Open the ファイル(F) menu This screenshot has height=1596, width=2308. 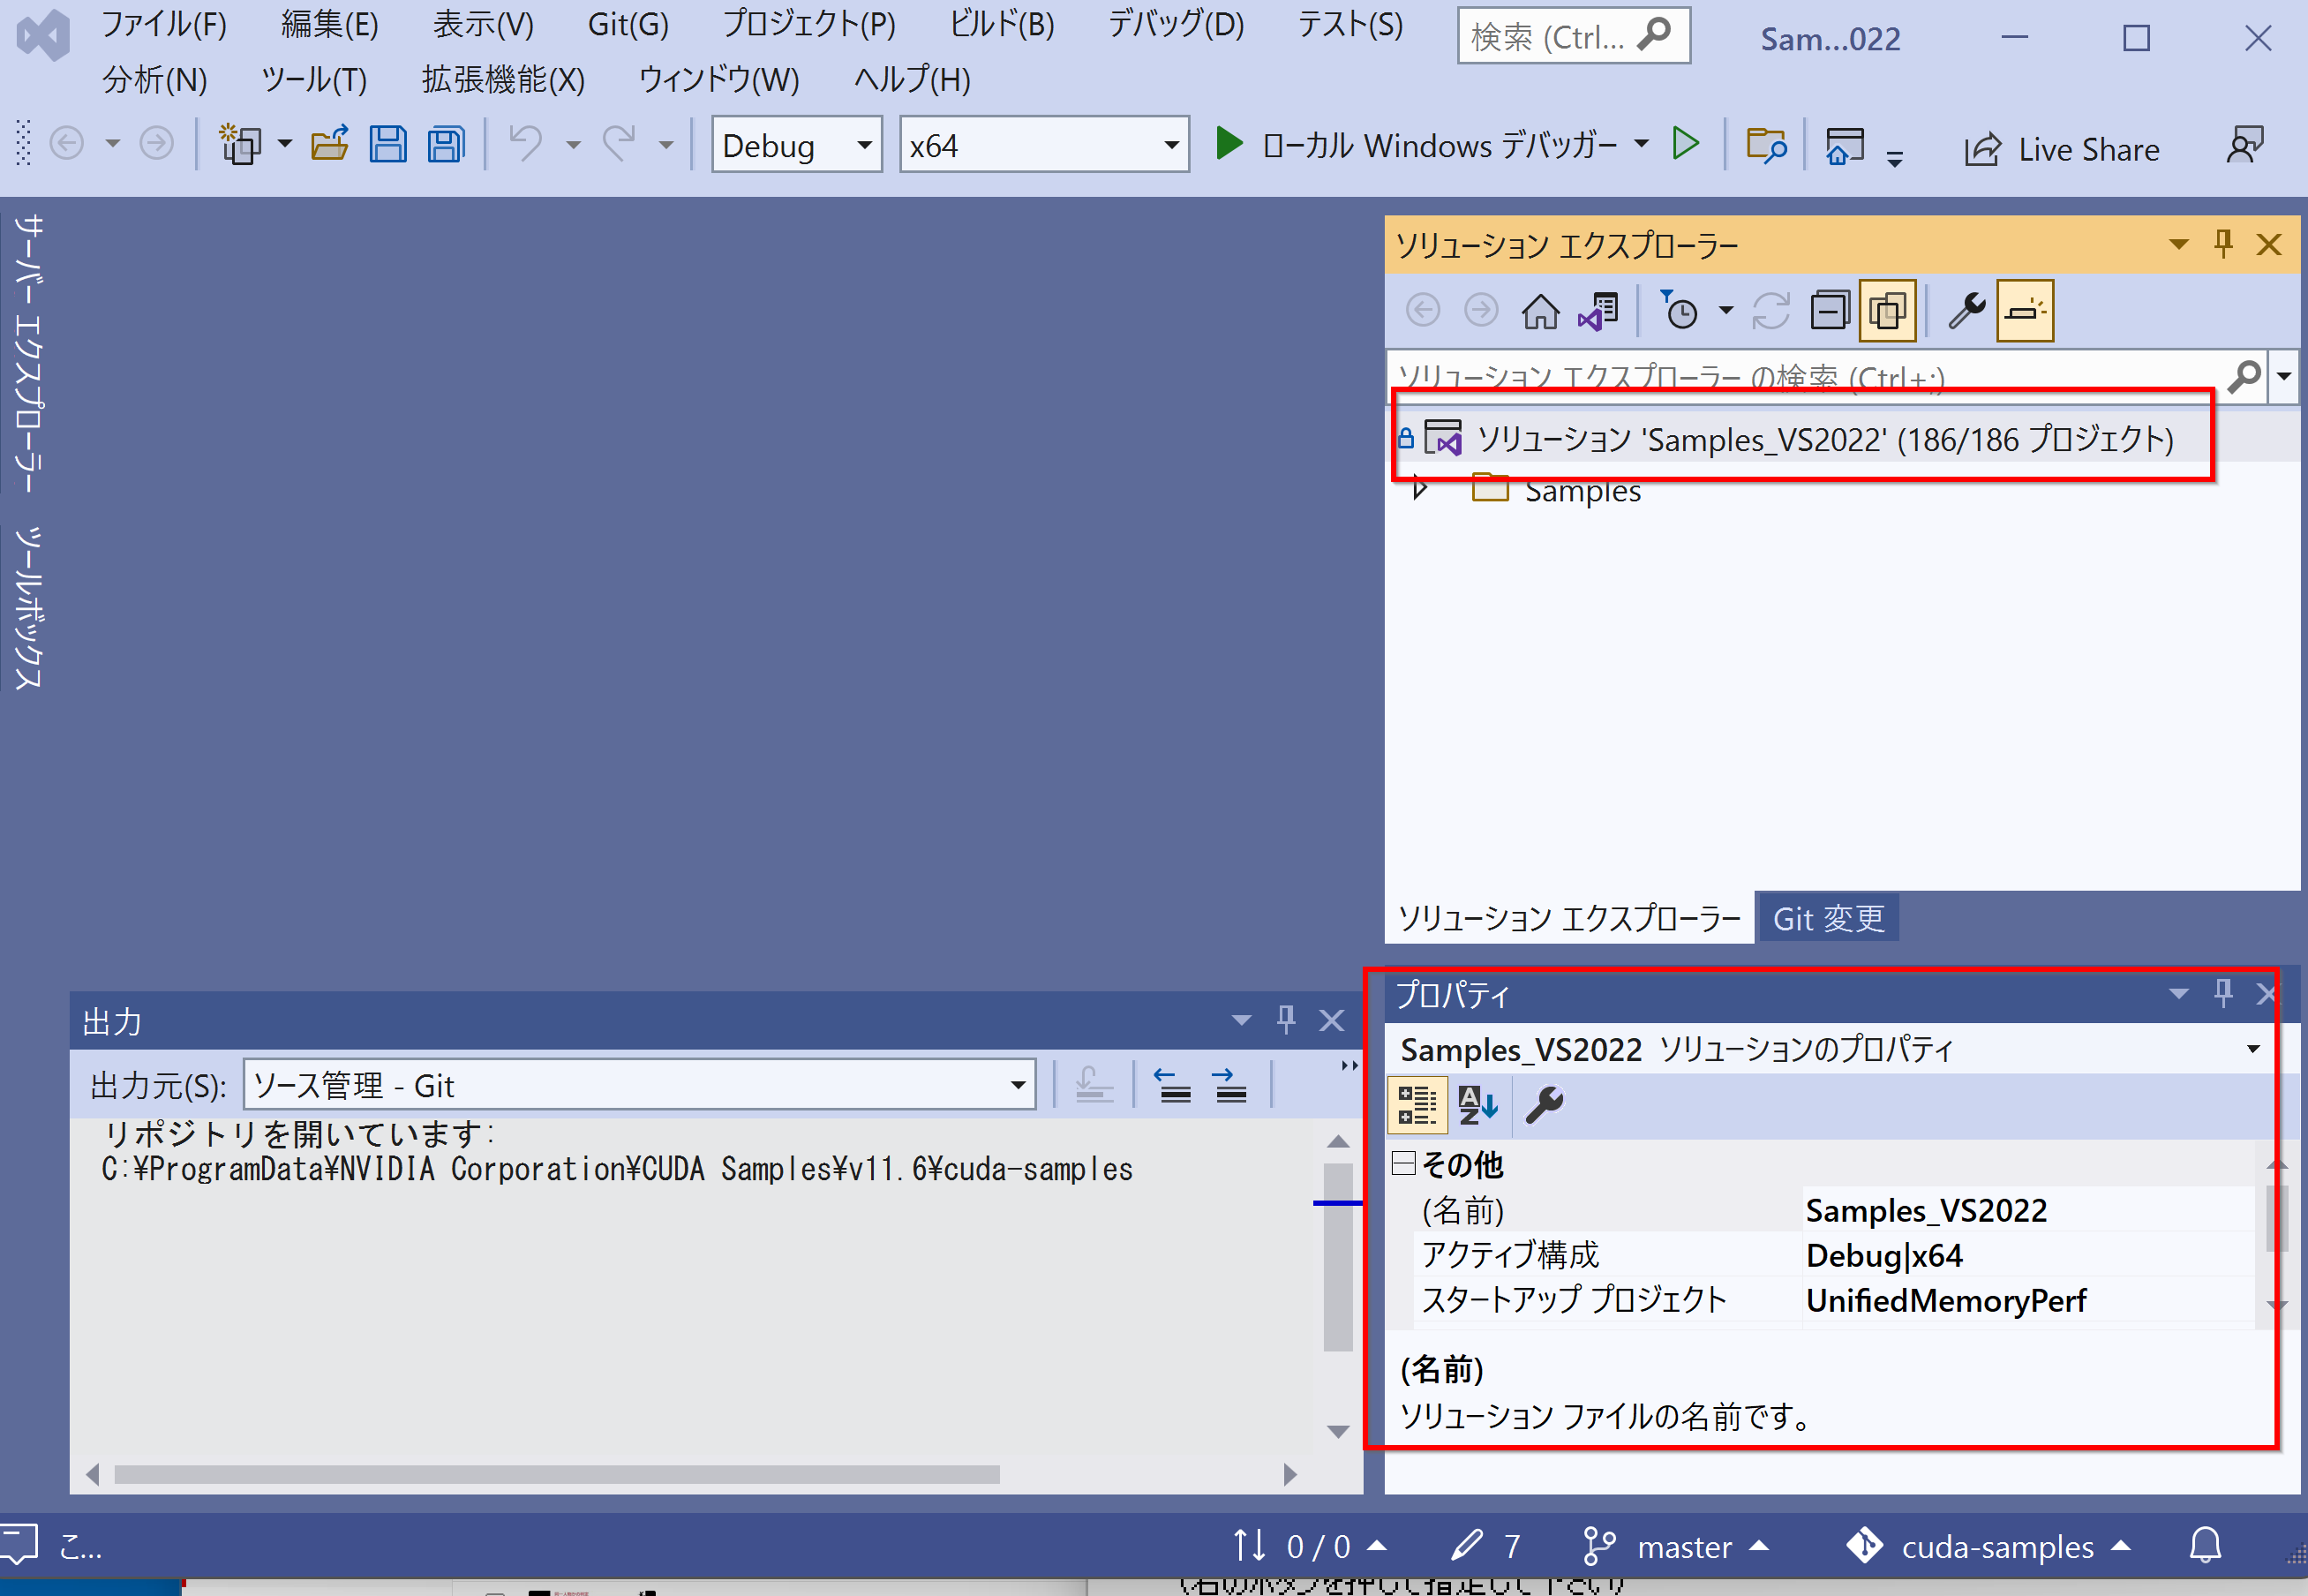click(164, 24)
